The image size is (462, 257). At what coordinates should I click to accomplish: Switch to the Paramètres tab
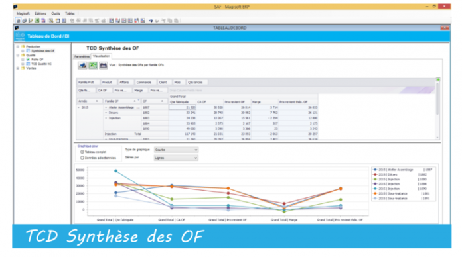pos(82,56)
